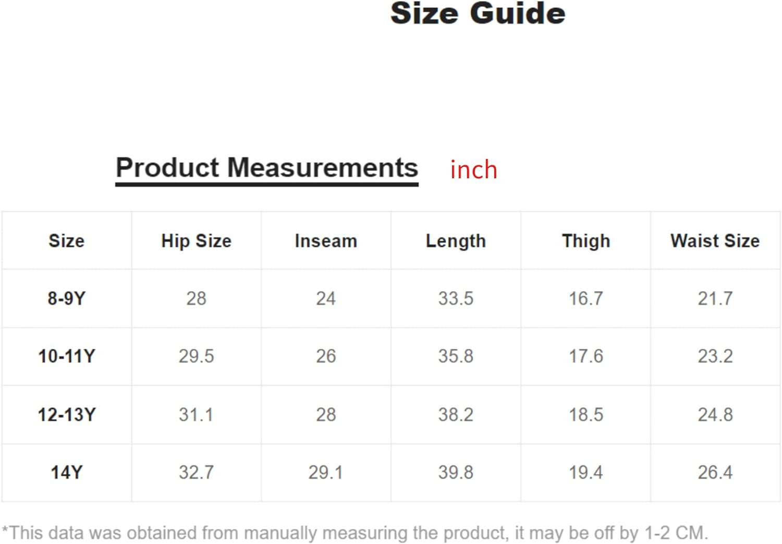Screen dimensions: 782x544
Task: Click the Size column header
Action: coord(67,240)
